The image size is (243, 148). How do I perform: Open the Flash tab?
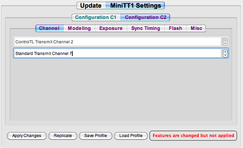(176, 28)
